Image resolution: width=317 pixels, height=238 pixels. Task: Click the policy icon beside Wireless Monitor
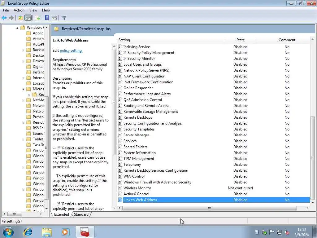coord(120,188)
